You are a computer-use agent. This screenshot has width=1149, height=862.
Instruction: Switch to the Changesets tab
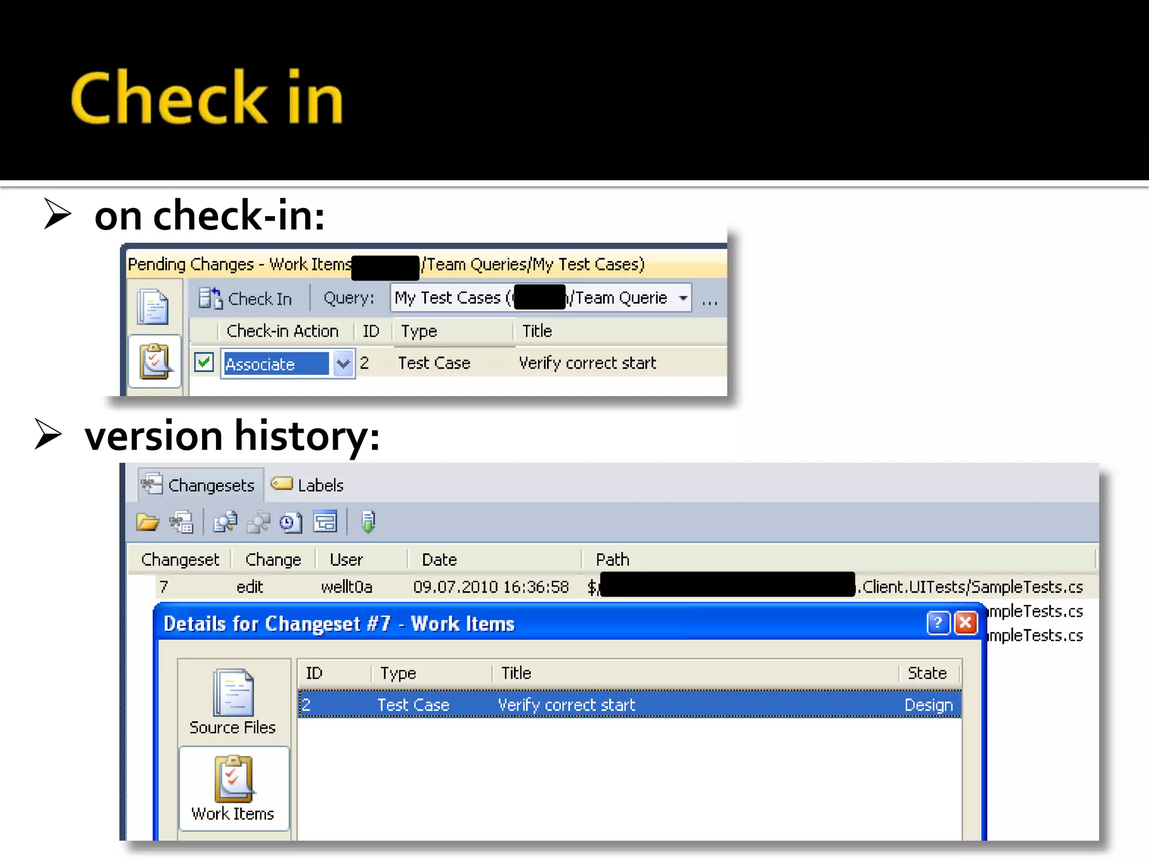pos(200,485)
